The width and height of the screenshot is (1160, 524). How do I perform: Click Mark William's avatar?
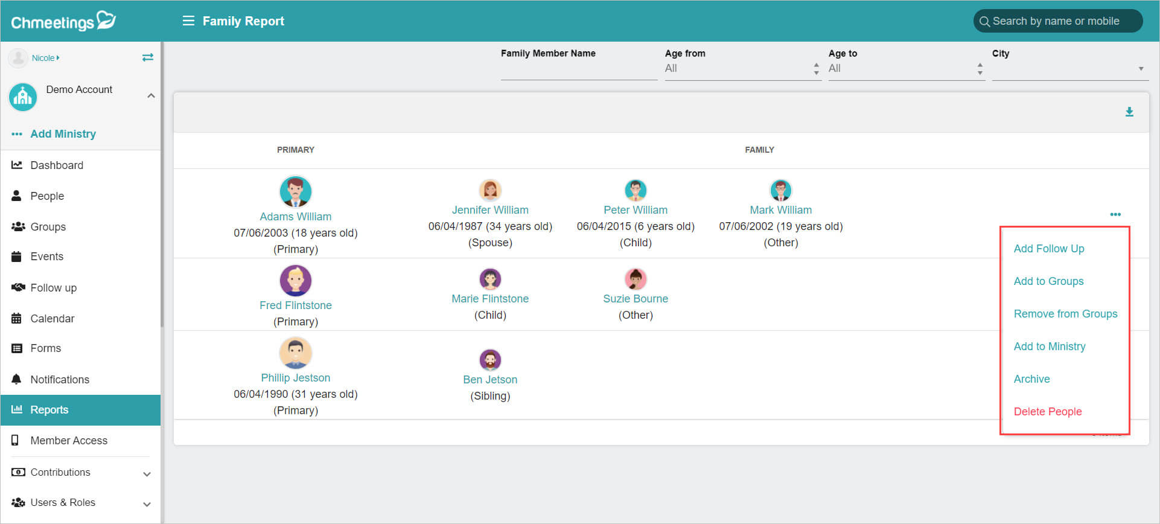tap(781, 190)
